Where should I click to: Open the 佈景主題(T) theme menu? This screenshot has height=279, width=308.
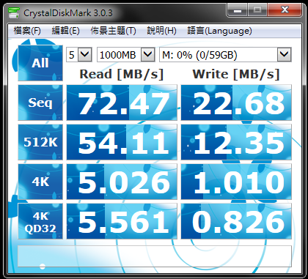(113, 31)
